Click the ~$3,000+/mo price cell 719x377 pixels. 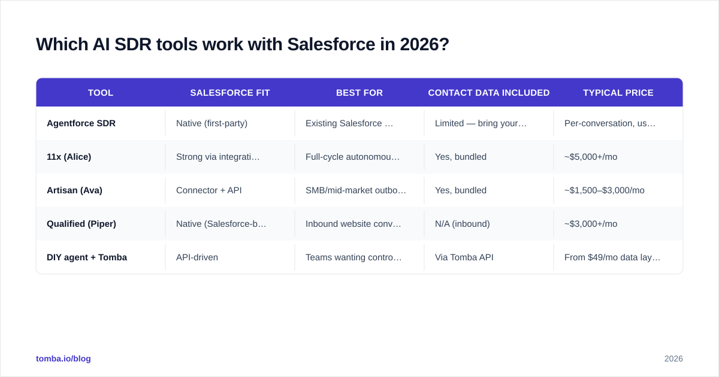[618, 224]
